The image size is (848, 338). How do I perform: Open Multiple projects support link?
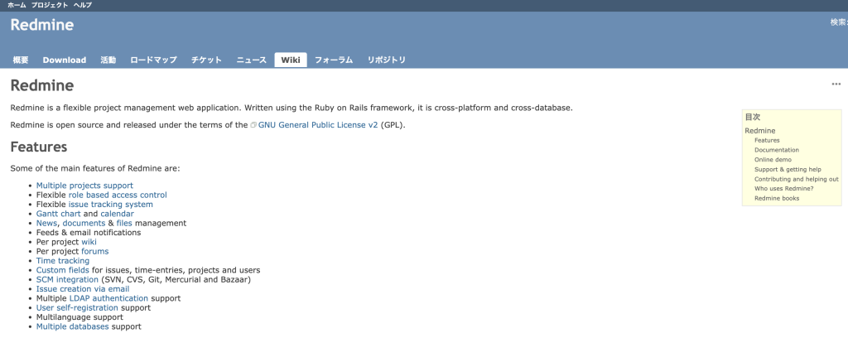pos(84,186)
